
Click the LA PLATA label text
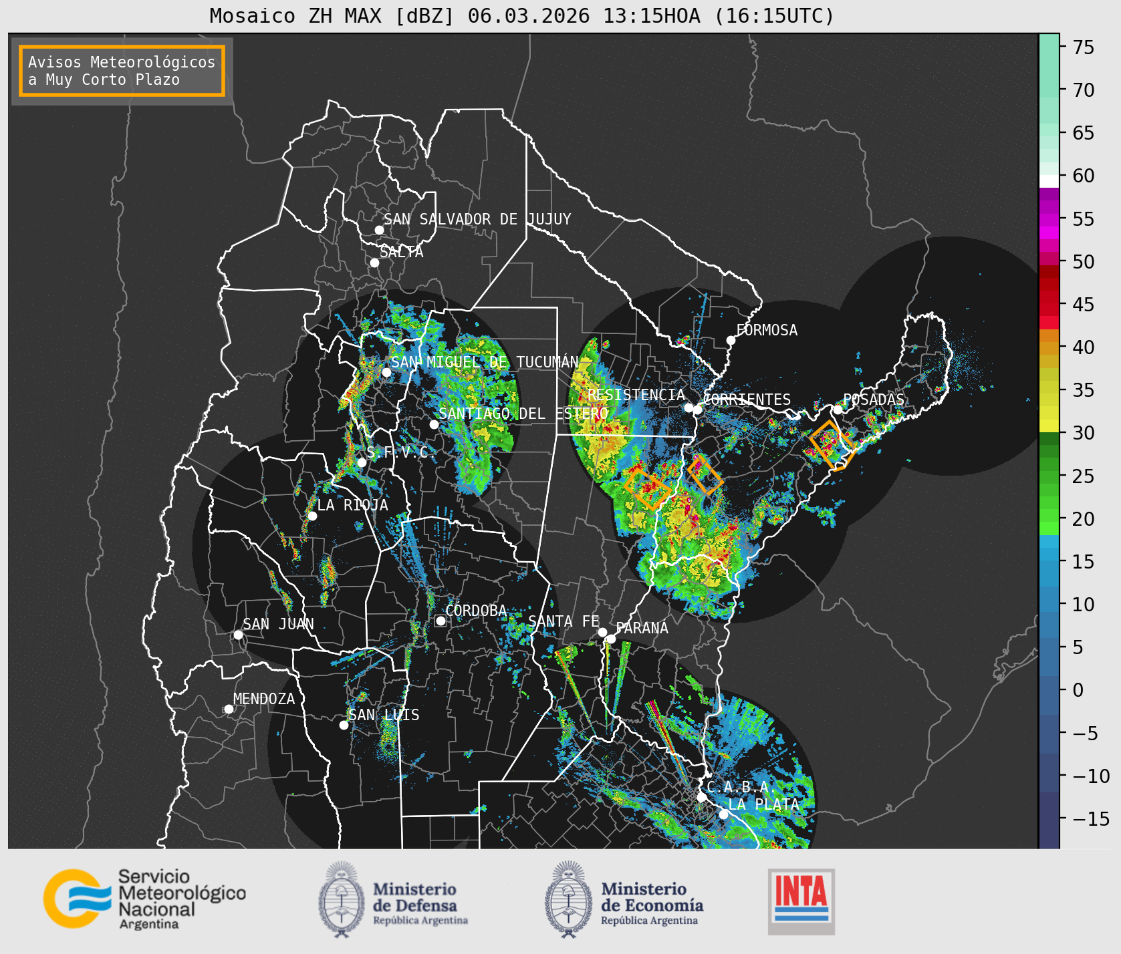[x=763, y=804]
